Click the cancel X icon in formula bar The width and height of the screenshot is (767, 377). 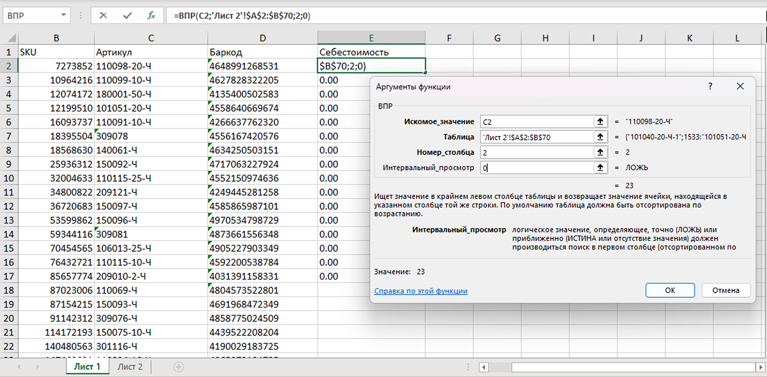(103, 15)
